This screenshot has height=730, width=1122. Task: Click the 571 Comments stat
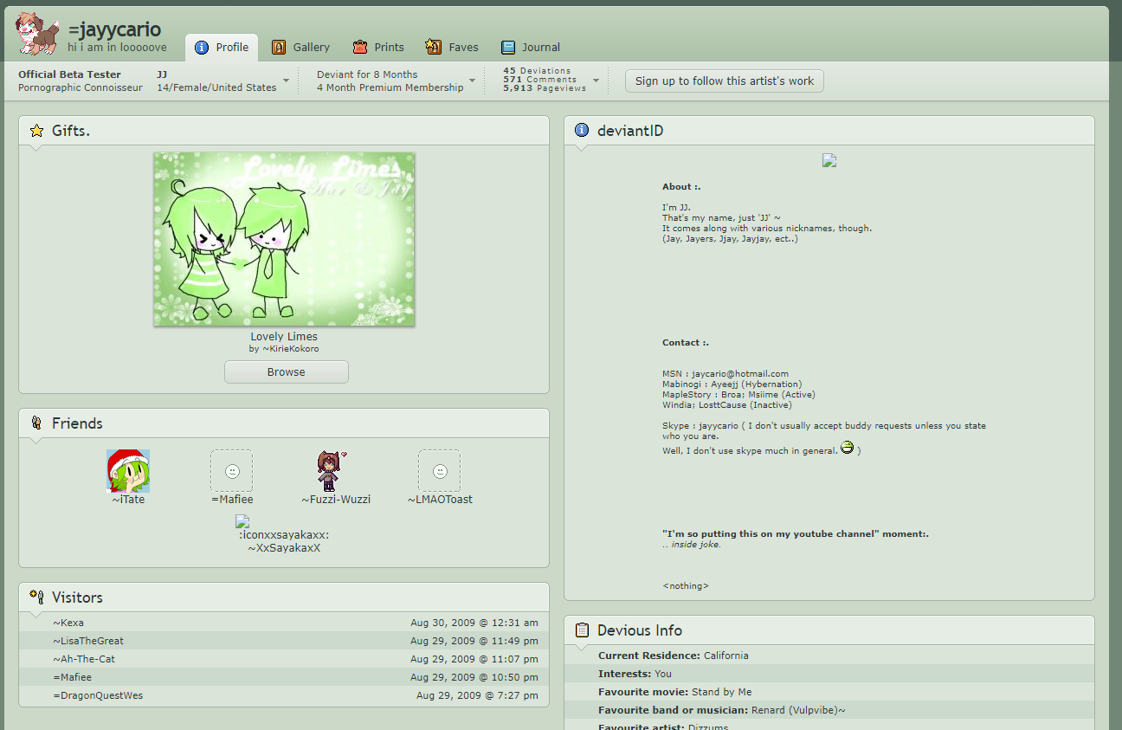point(539,80)
